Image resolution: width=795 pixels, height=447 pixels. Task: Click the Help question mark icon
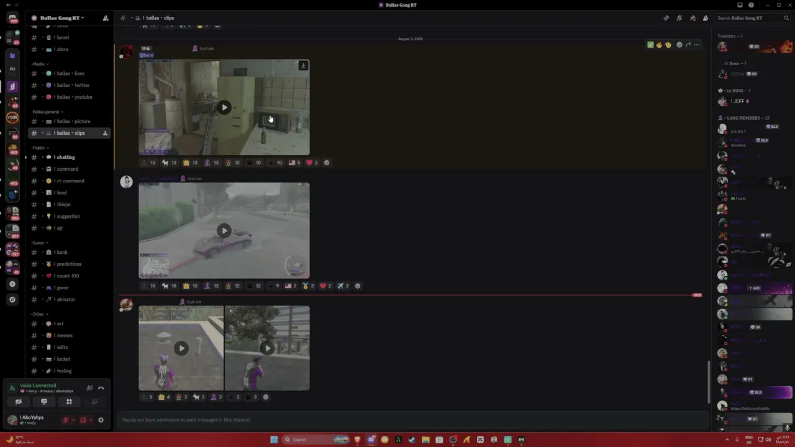pos(751,5)
